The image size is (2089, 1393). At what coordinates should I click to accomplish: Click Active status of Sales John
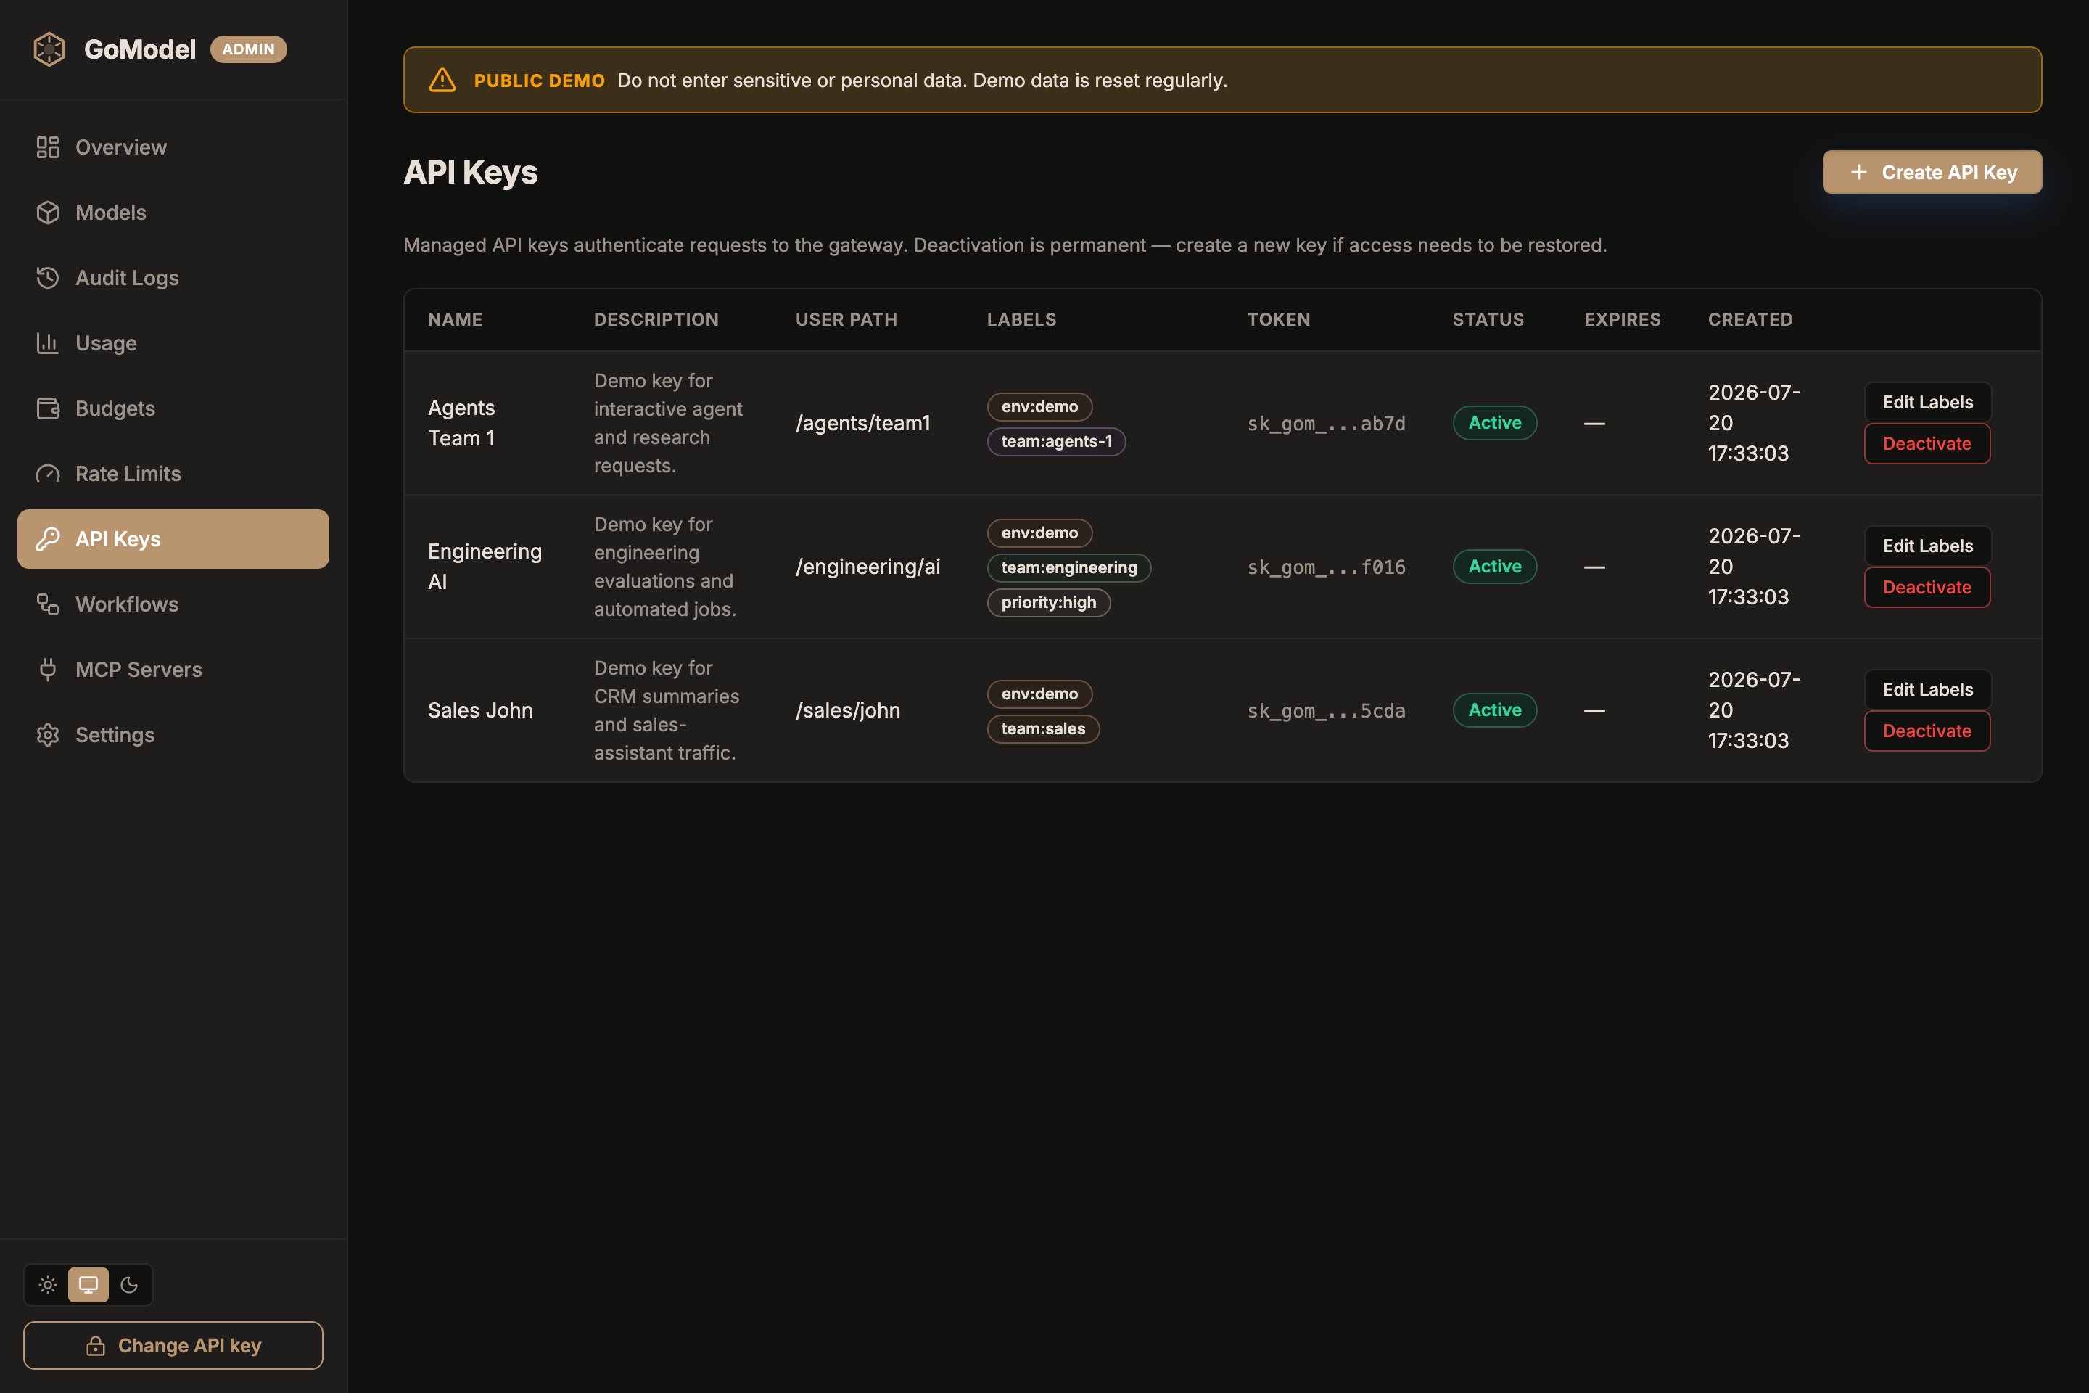[x=1495, y=710]
